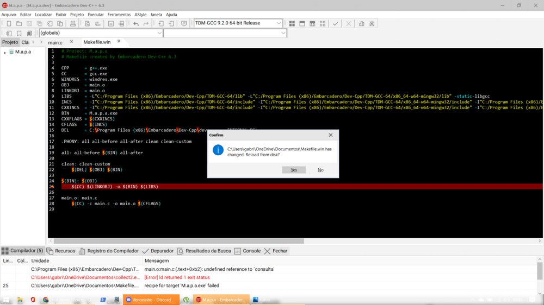Open the Executar menu

(96, 15)
